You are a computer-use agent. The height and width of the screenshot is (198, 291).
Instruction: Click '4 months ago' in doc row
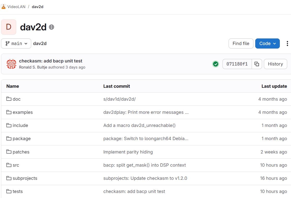273,99
